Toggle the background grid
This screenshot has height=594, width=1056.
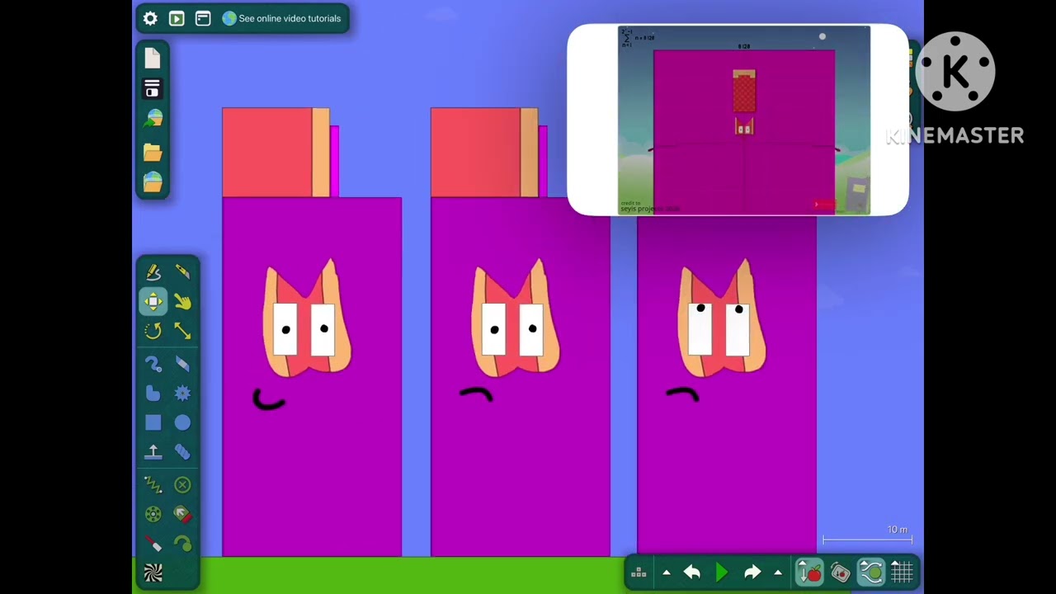point(902,572)
